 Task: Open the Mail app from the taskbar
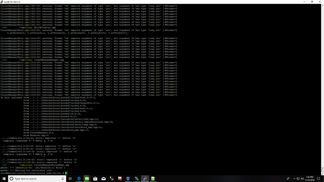click(x=104, y=179)
